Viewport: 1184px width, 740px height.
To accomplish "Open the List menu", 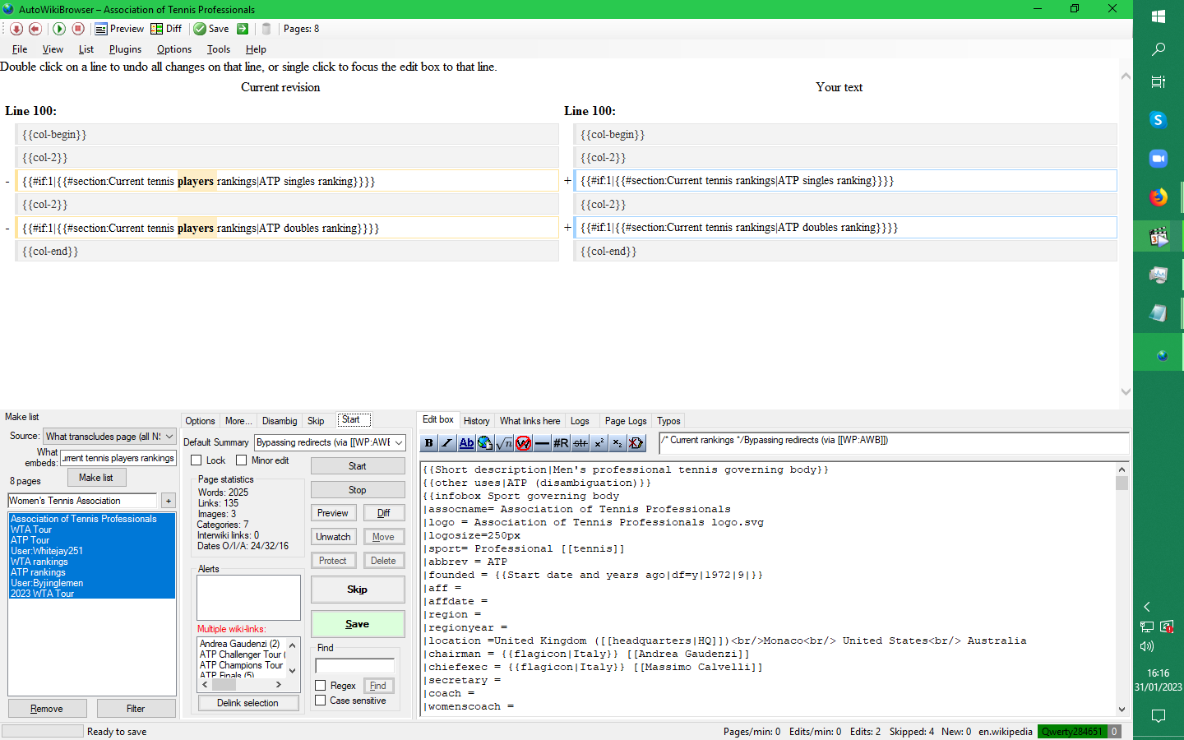I will point(86,49).
